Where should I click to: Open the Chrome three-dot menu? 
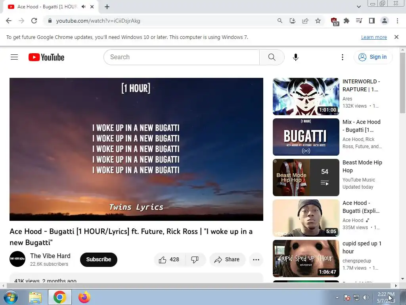pos(397,21)
